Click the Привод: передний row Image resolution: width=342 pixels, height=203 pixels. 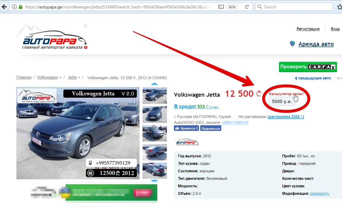click(x=299, y=164)
